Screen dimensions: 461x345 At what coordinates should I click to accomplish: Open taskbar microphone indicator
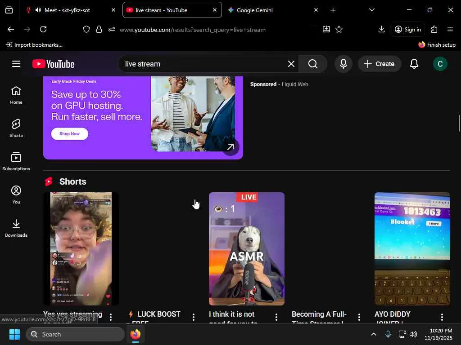pyautogui.click(x=388, y=334)
